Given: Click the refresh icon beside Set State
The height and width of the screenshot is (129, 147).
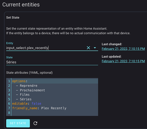Looking at the screenshot, I should click(x=35, y=123).
